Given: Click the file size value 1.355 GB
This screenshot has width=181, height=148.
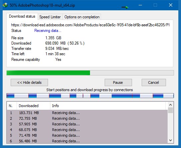Looking at the screenshot, I should tap(53, 38).
